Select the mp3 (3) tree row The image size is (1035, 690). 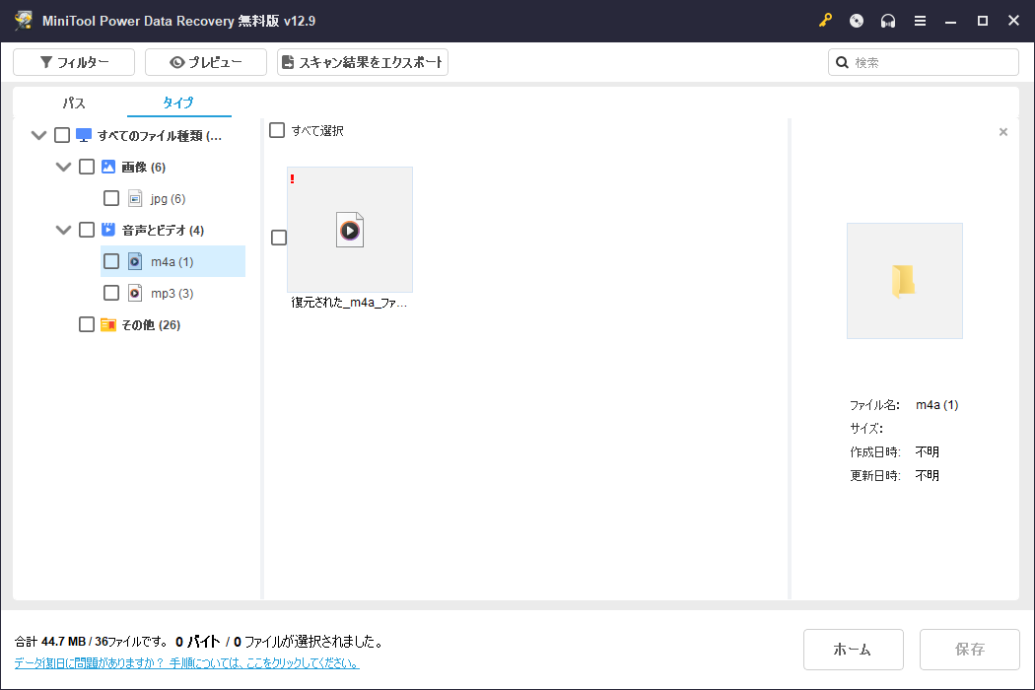[x=172, y=293]
